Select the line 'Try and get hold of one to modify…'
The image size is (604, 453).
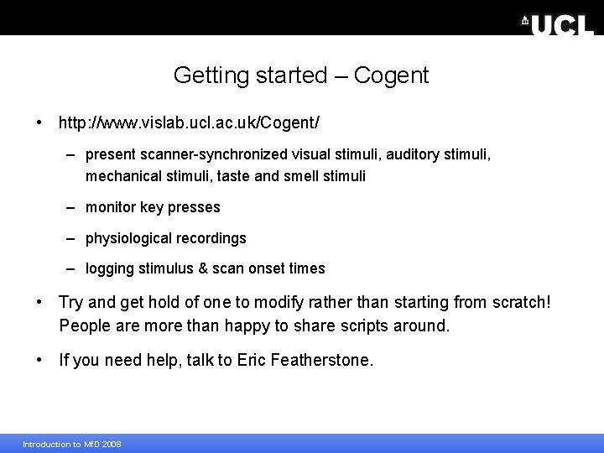305,302
